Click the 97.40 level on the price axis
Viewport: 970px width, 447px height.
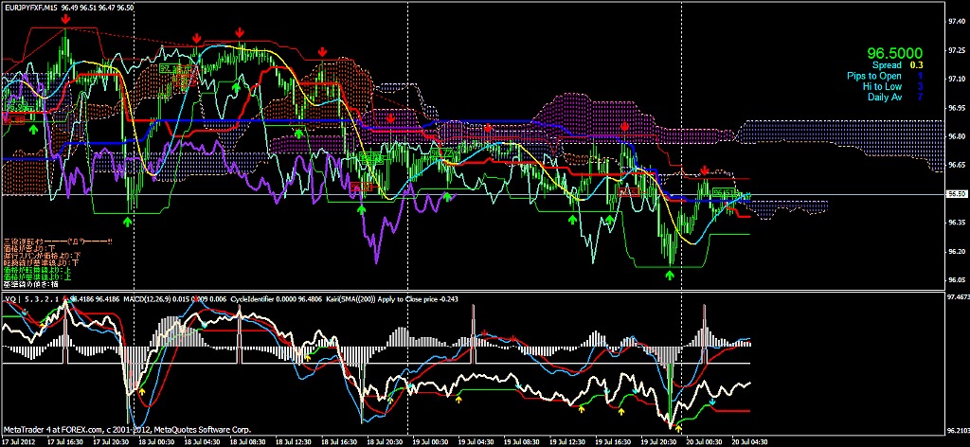pos(955,21)
